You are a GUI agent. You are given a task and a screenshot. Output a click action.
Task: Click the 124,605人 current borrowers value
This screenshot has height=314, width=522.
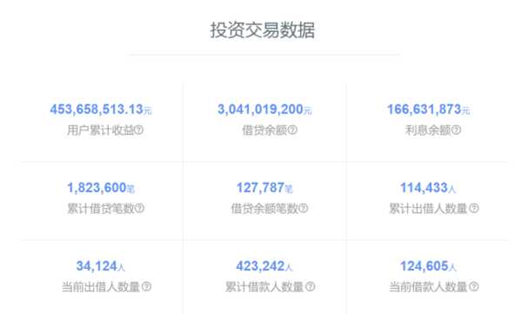coord(428,266)
